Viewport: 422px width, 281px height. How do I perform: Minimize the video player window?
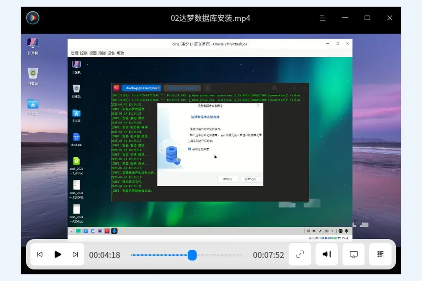[345, 18]
